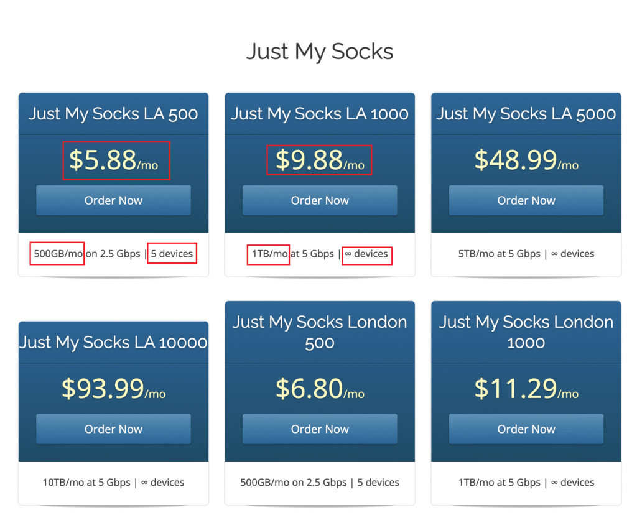Click the $11.29/mo price

click(x=526, y=389)
